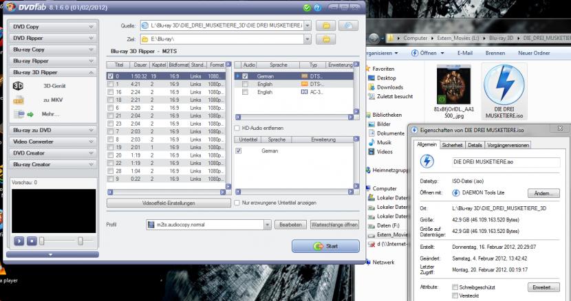Expand the Blu-ray Copy section
This screenshot has height=301, width=571.
53,49
